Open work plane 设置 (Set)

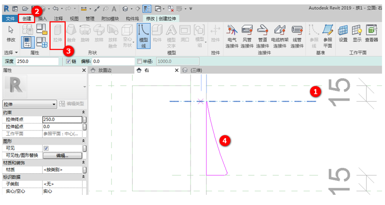(x=343, y=34)
